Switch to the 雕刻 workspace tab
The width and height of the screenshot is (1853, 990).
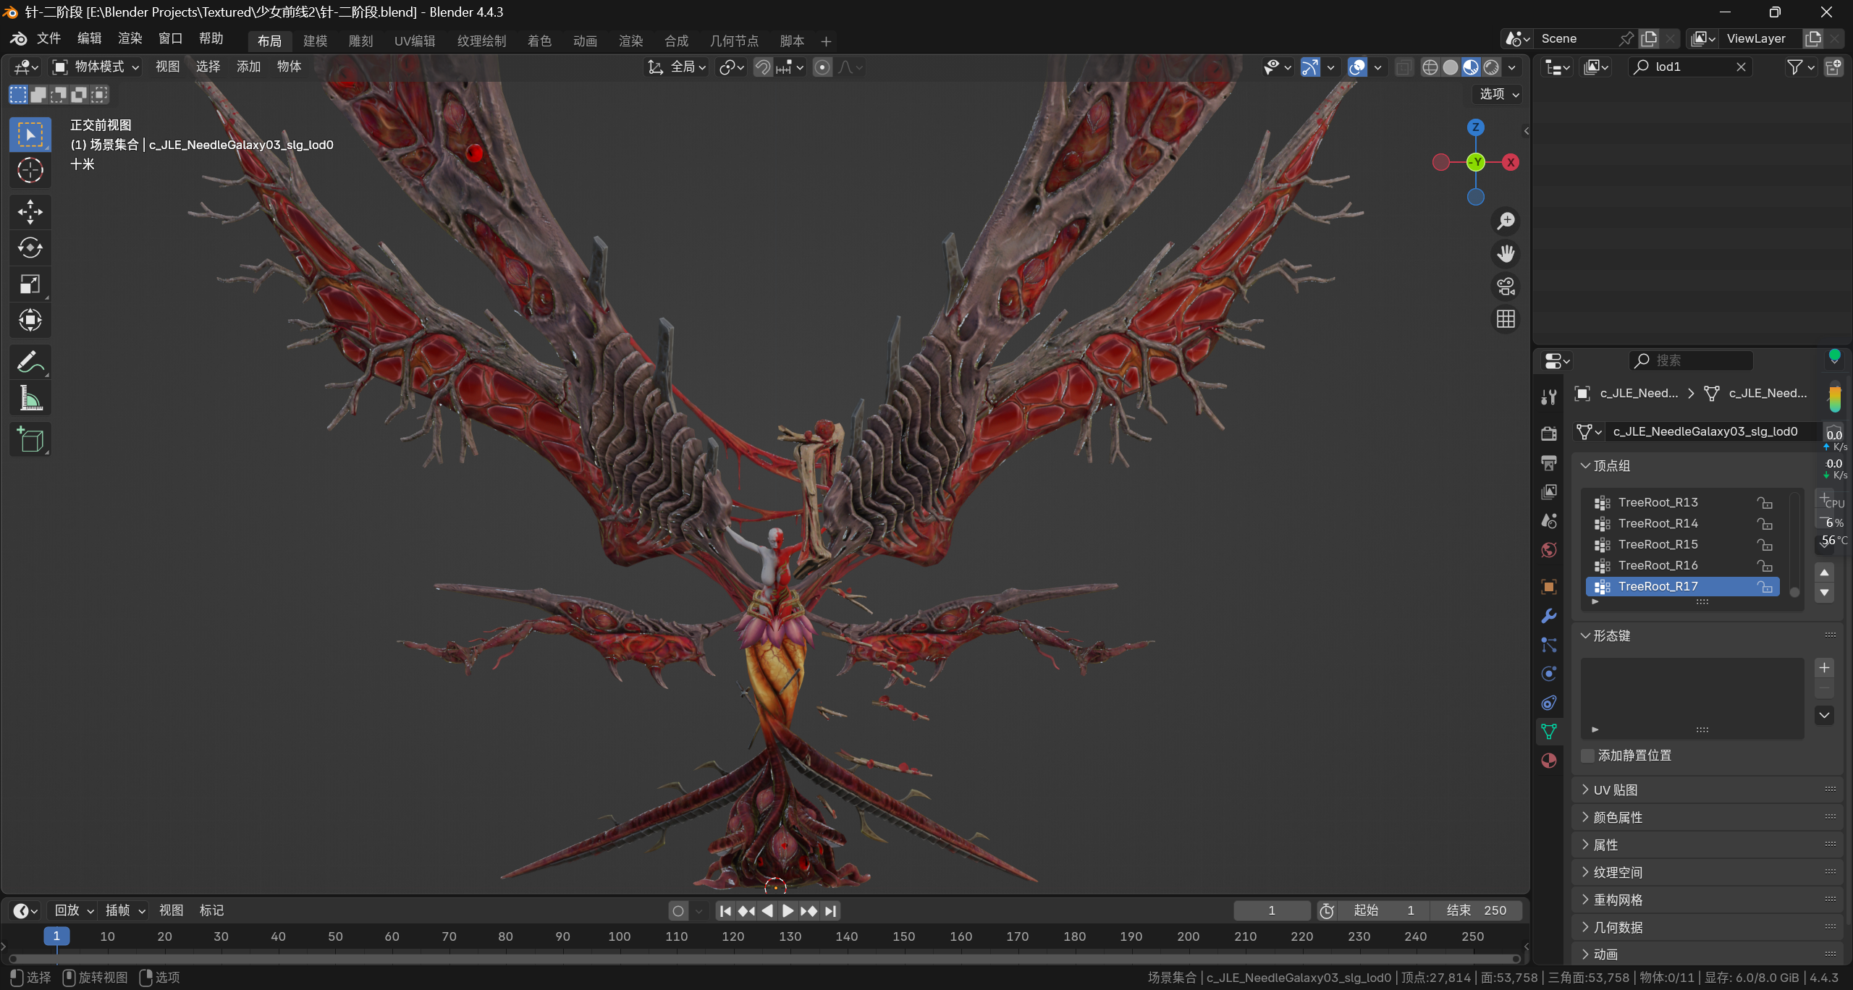360,41
